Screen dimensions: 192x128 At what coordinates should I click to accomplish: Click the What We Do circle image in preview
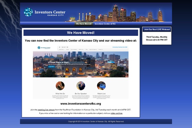(60, 86)
